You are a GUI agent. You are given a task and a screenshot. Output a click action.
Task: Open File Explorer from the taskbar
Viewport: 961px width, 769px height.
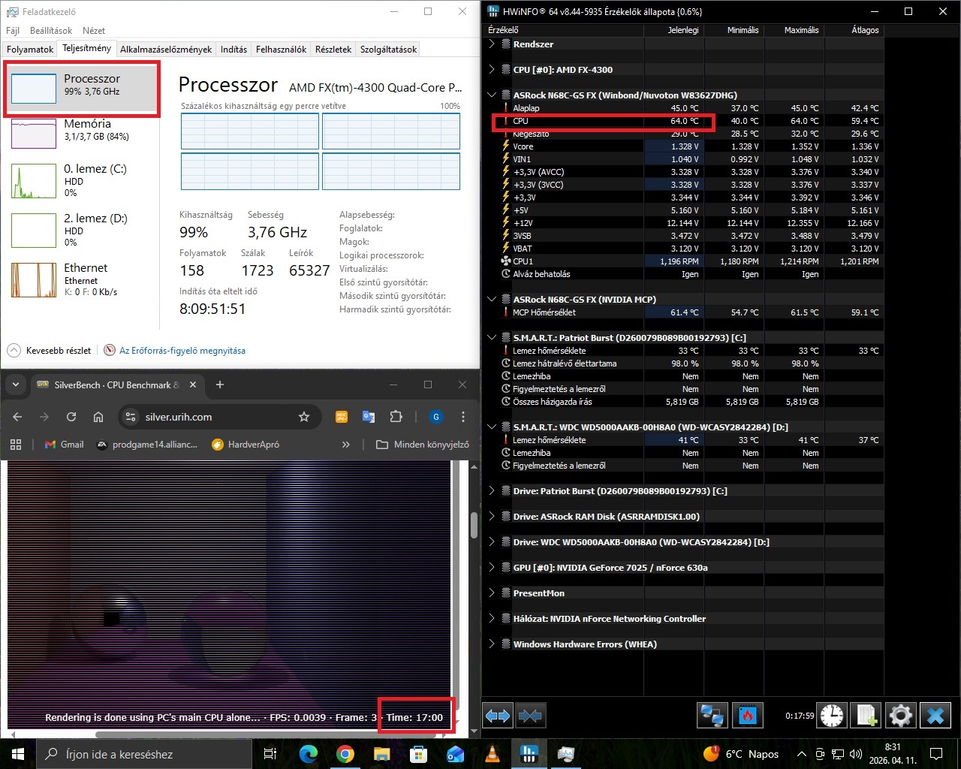[382, 754]
